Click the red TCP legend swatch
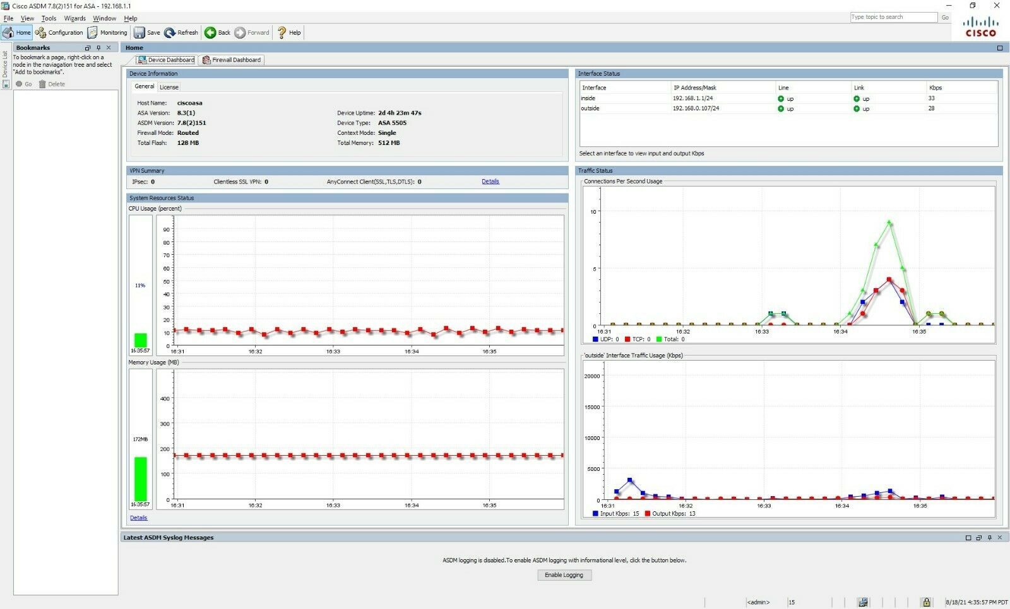 627,340
